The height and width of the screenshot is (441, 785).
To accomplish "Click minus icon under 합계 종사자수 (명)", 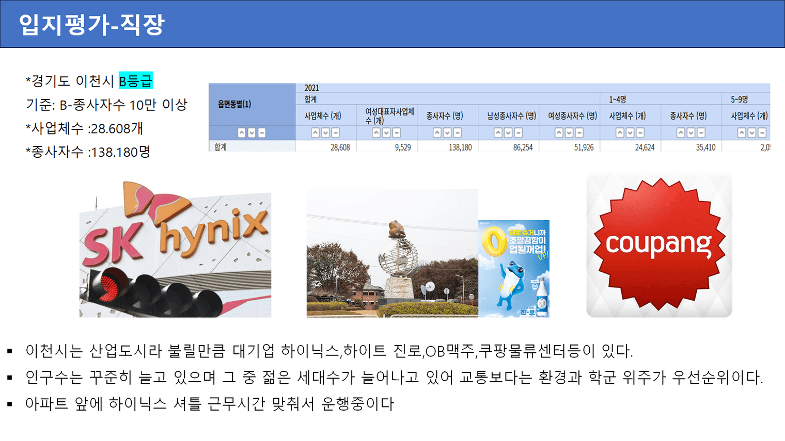I will click(x=458, y=133).
